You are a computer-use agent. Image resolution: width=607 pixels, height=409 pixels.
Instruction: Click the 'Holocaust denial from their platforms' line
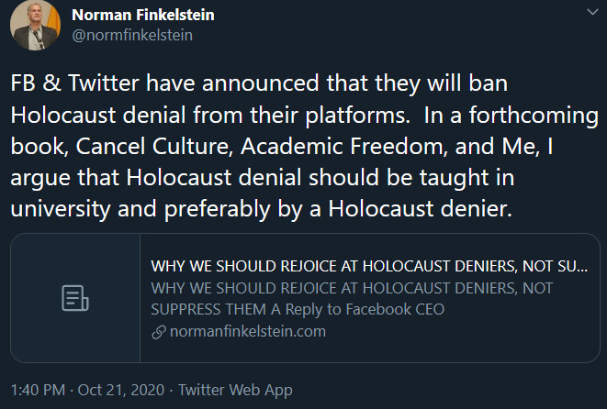(210, 116)
